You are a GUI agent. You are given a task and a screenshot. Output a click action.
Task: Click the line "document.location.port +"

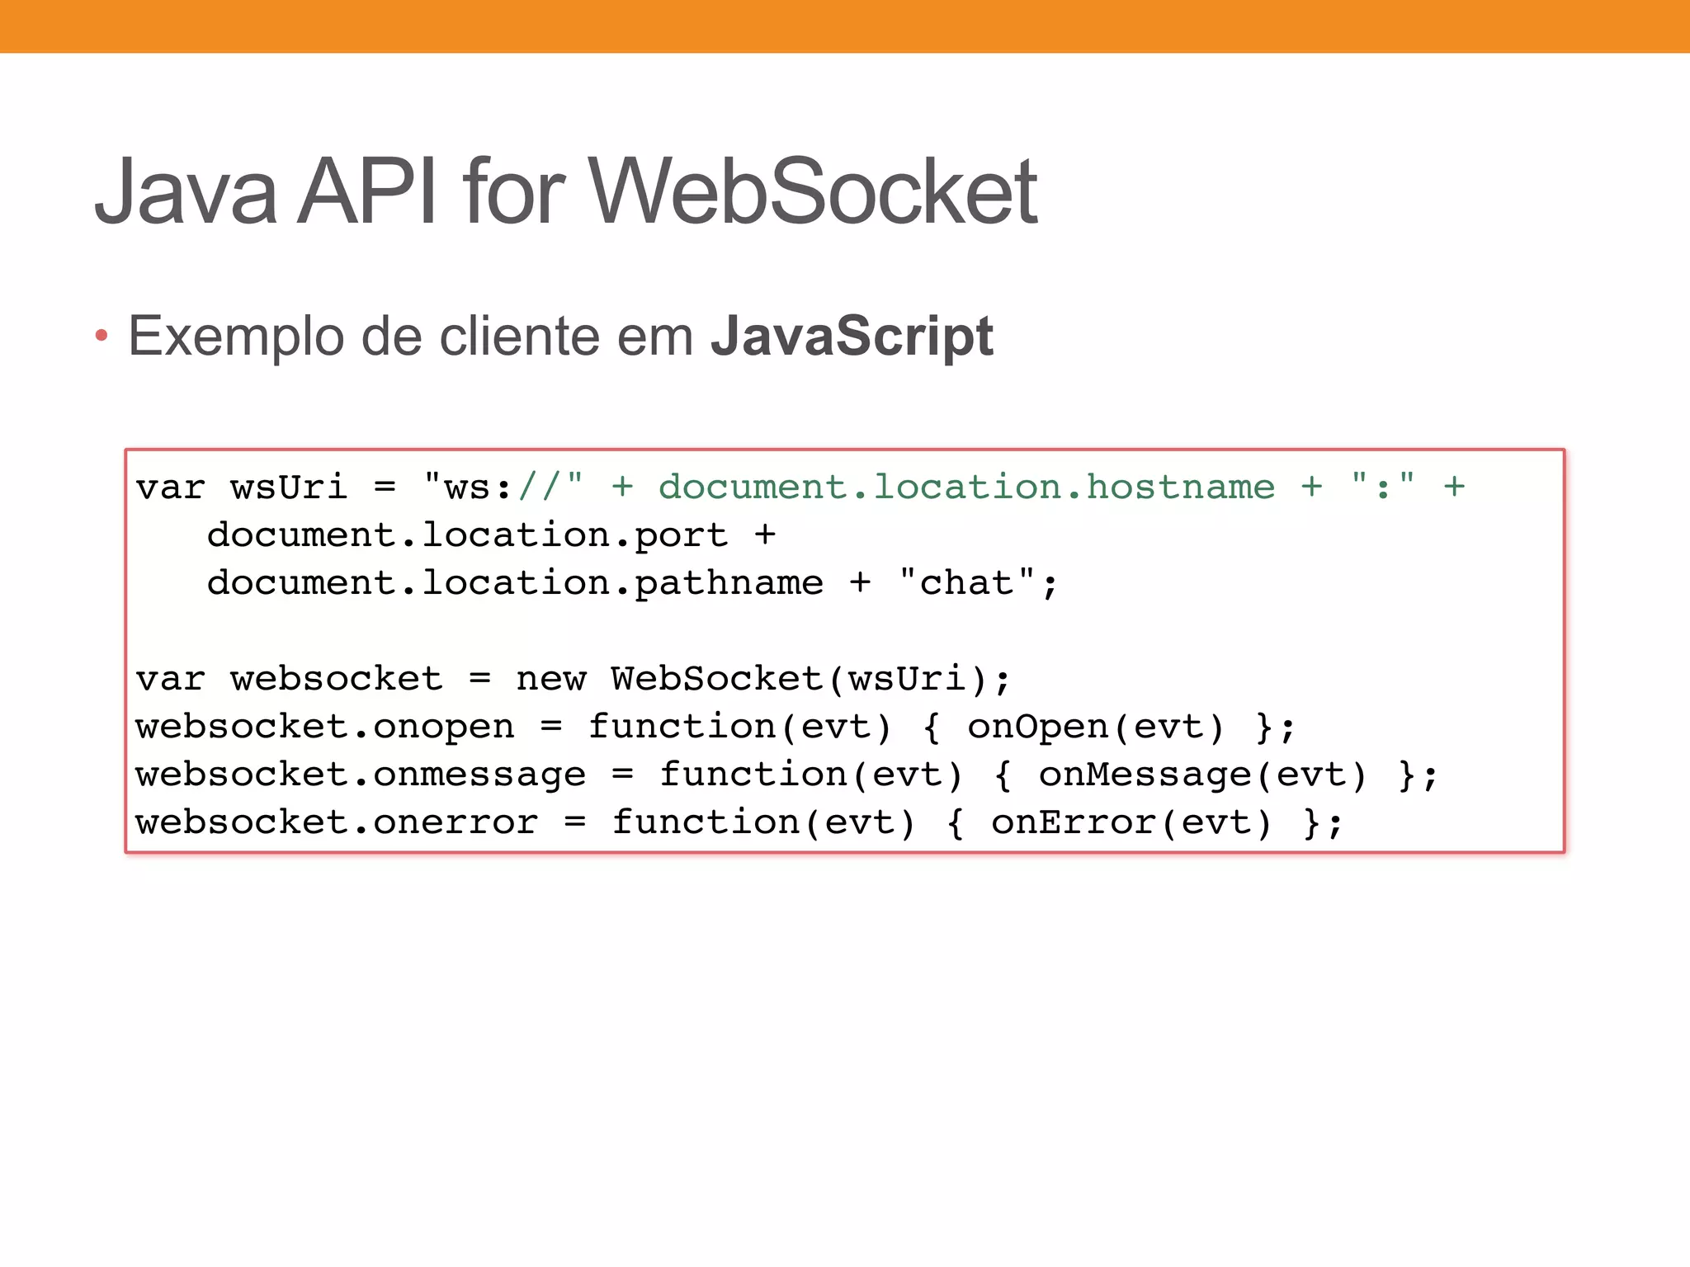click(491, 535)
